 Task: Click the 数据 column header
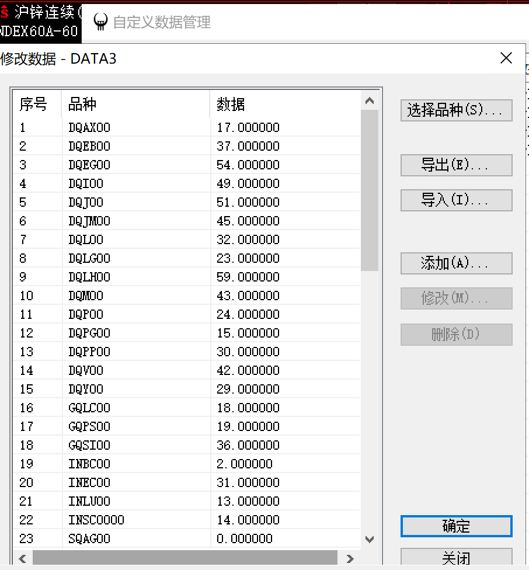(x=284, y=105)
